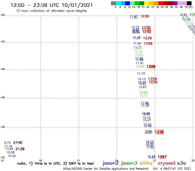
Task: Click the latitude axis label -48
Action: point(2,127)
